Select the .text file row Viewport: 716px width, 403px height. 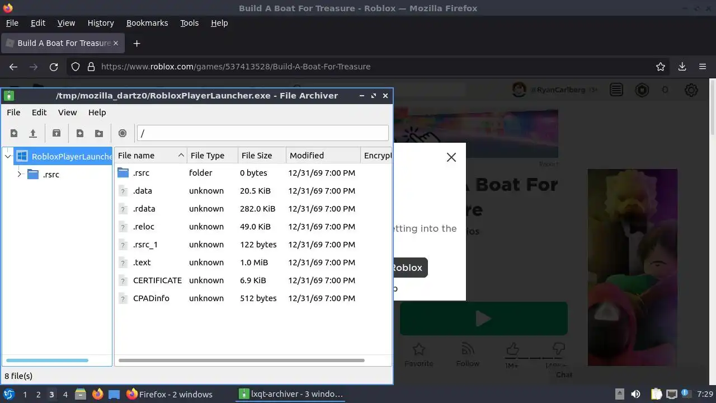pyautogui.click(x=253, y=263)
